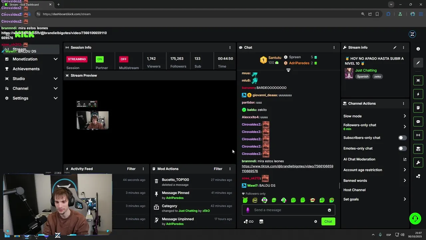Screen dimensions: 426x240
Task: Toggle lightning activity widget in right sidebar
Action: (x=418, y=94)
